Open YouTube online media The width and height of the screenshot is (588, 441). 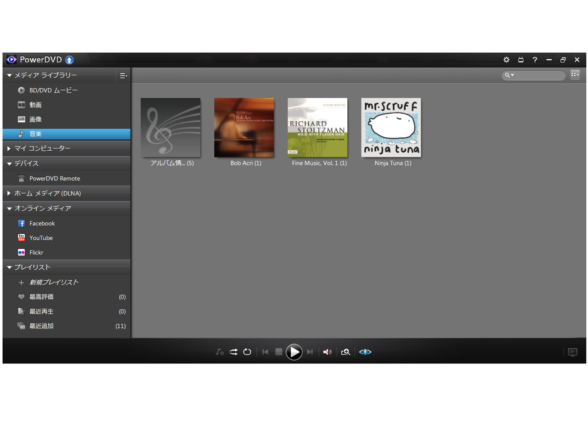pos(67,238)
